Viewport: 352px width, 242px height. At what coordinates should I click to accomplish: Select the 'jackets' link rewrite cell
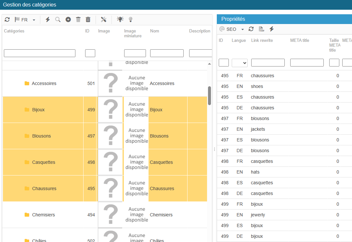(x=258, y=129)
